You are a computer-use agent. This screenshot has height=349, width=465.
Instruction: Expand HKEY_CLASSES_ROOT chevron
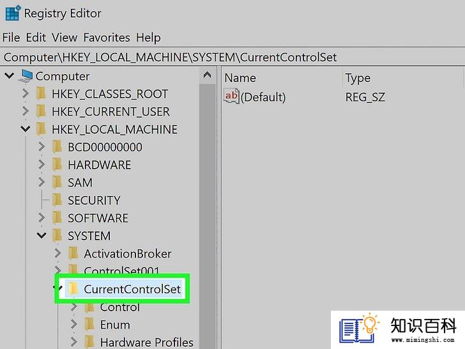(x=26, y=94)
